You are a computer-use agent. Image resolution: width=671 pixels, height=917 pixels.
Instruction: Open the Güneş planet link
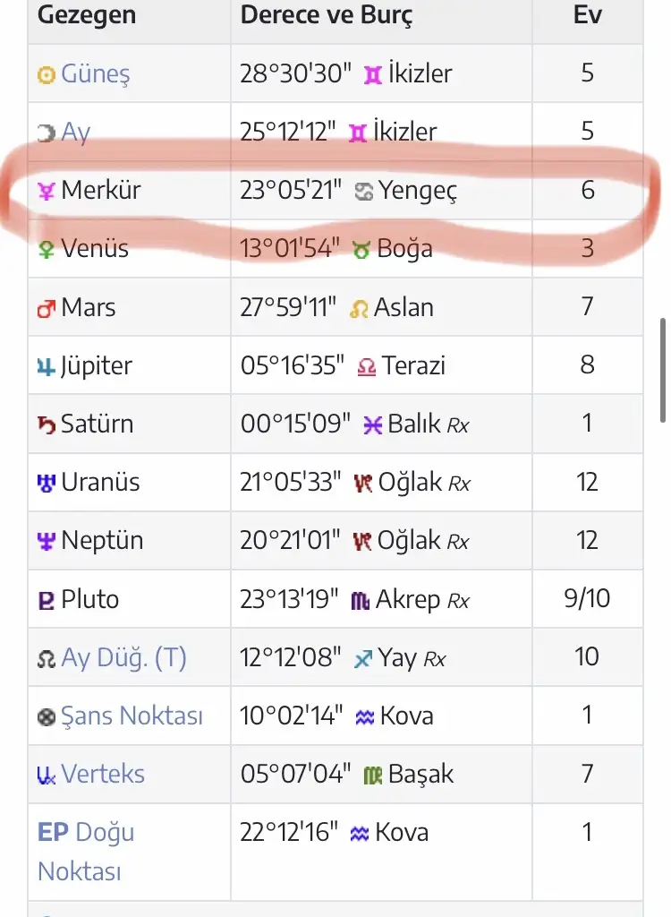95,73
